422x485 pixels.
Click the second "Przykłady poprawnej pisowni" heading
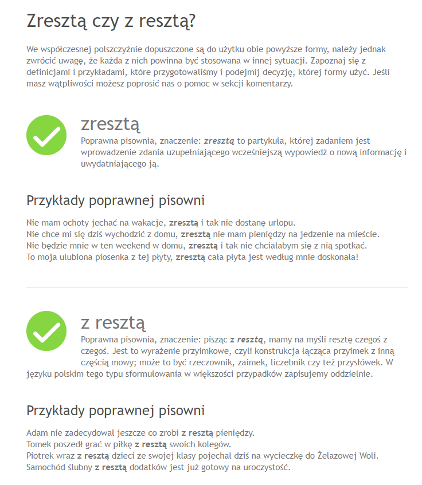coord(115,411)
